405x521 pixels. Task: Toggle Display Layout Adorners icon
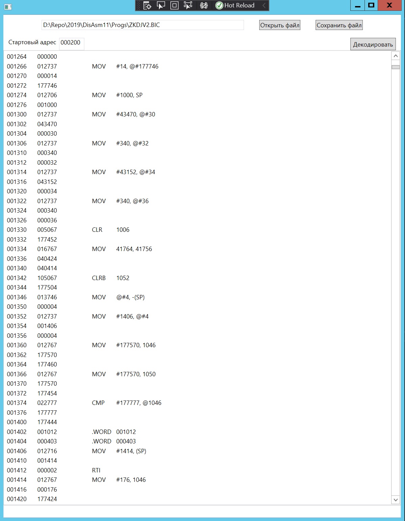(x=174, y=5)
